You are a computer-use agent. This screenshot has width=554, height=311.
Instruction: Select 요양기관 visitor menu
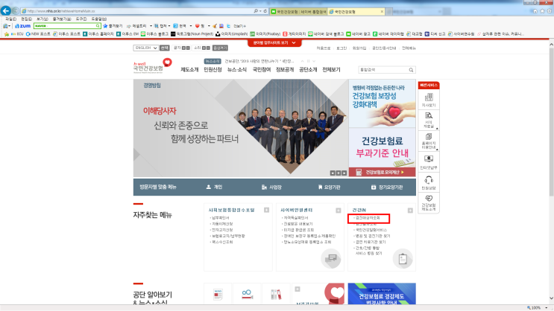pos(329,187)
